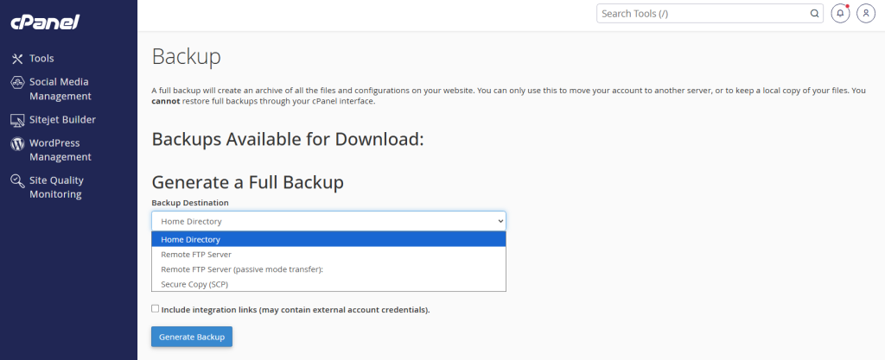Click the Tools wrench icon in sidebar

click(17, 59)
